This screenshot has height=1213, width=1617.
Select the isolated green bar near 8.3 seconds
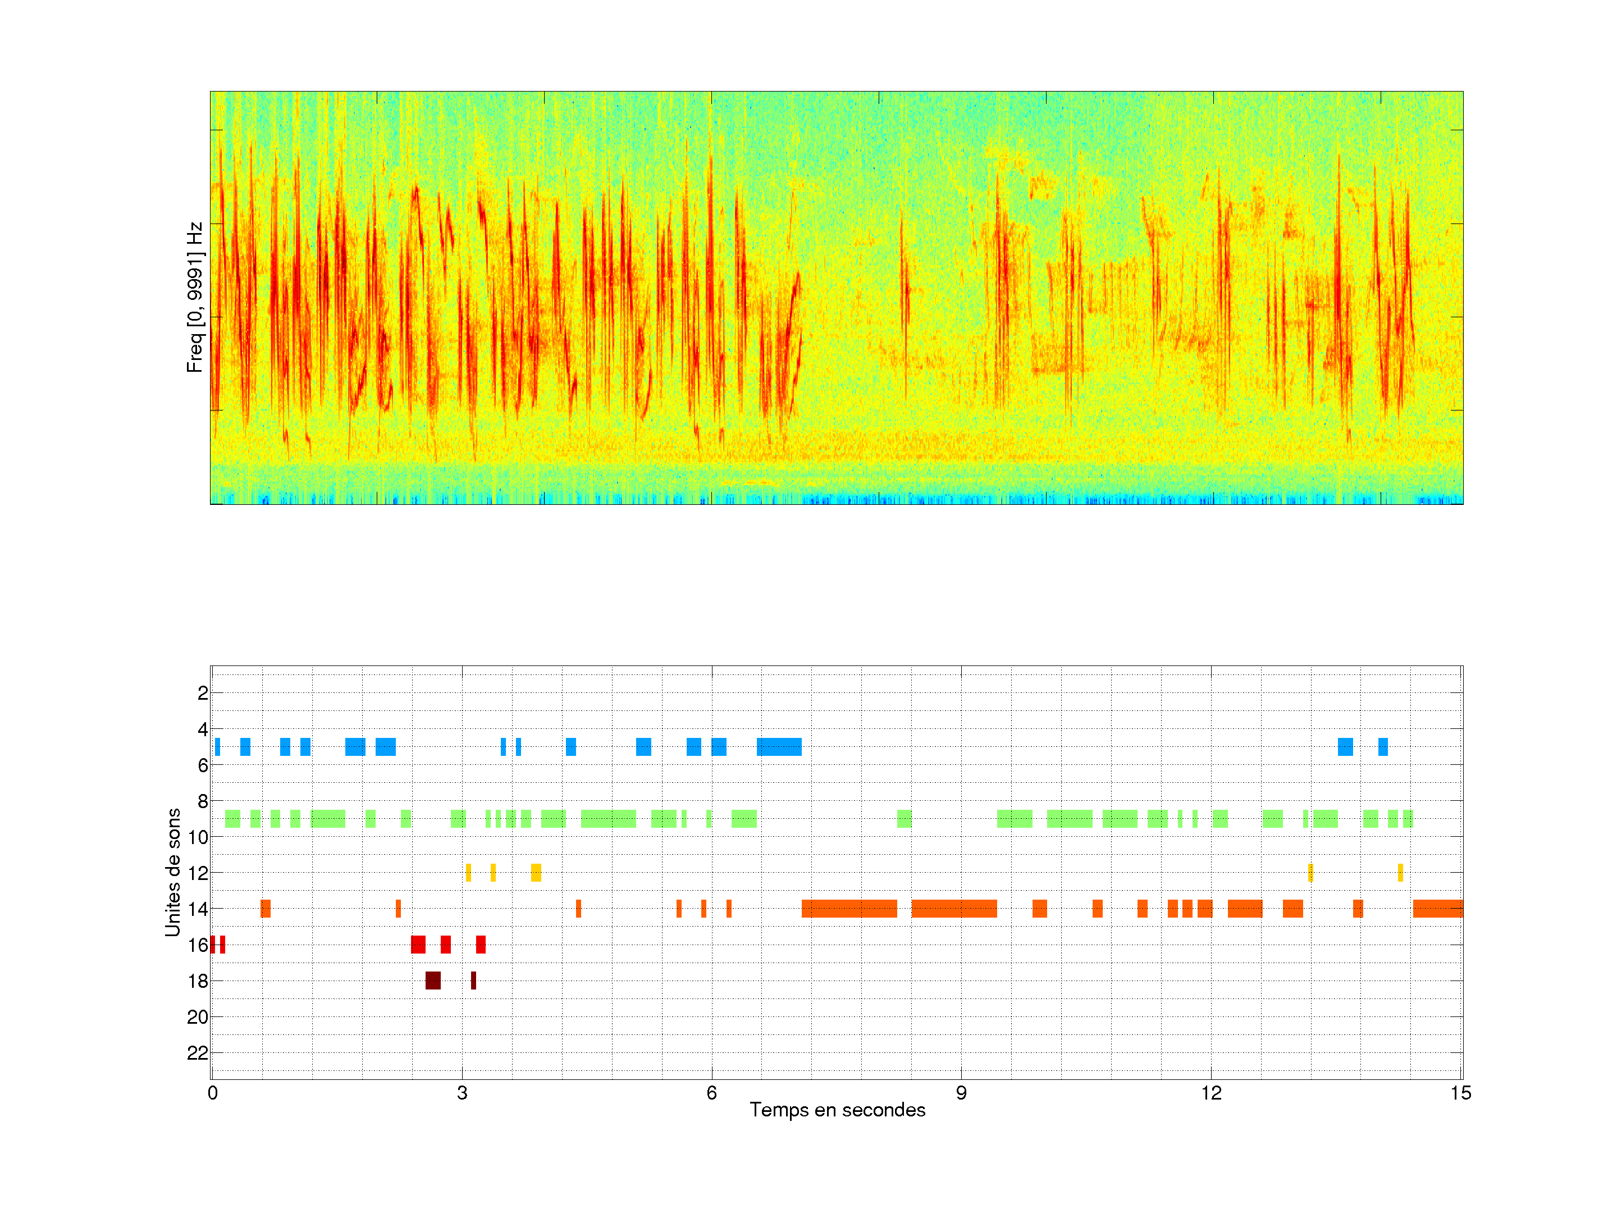(905, 818)
